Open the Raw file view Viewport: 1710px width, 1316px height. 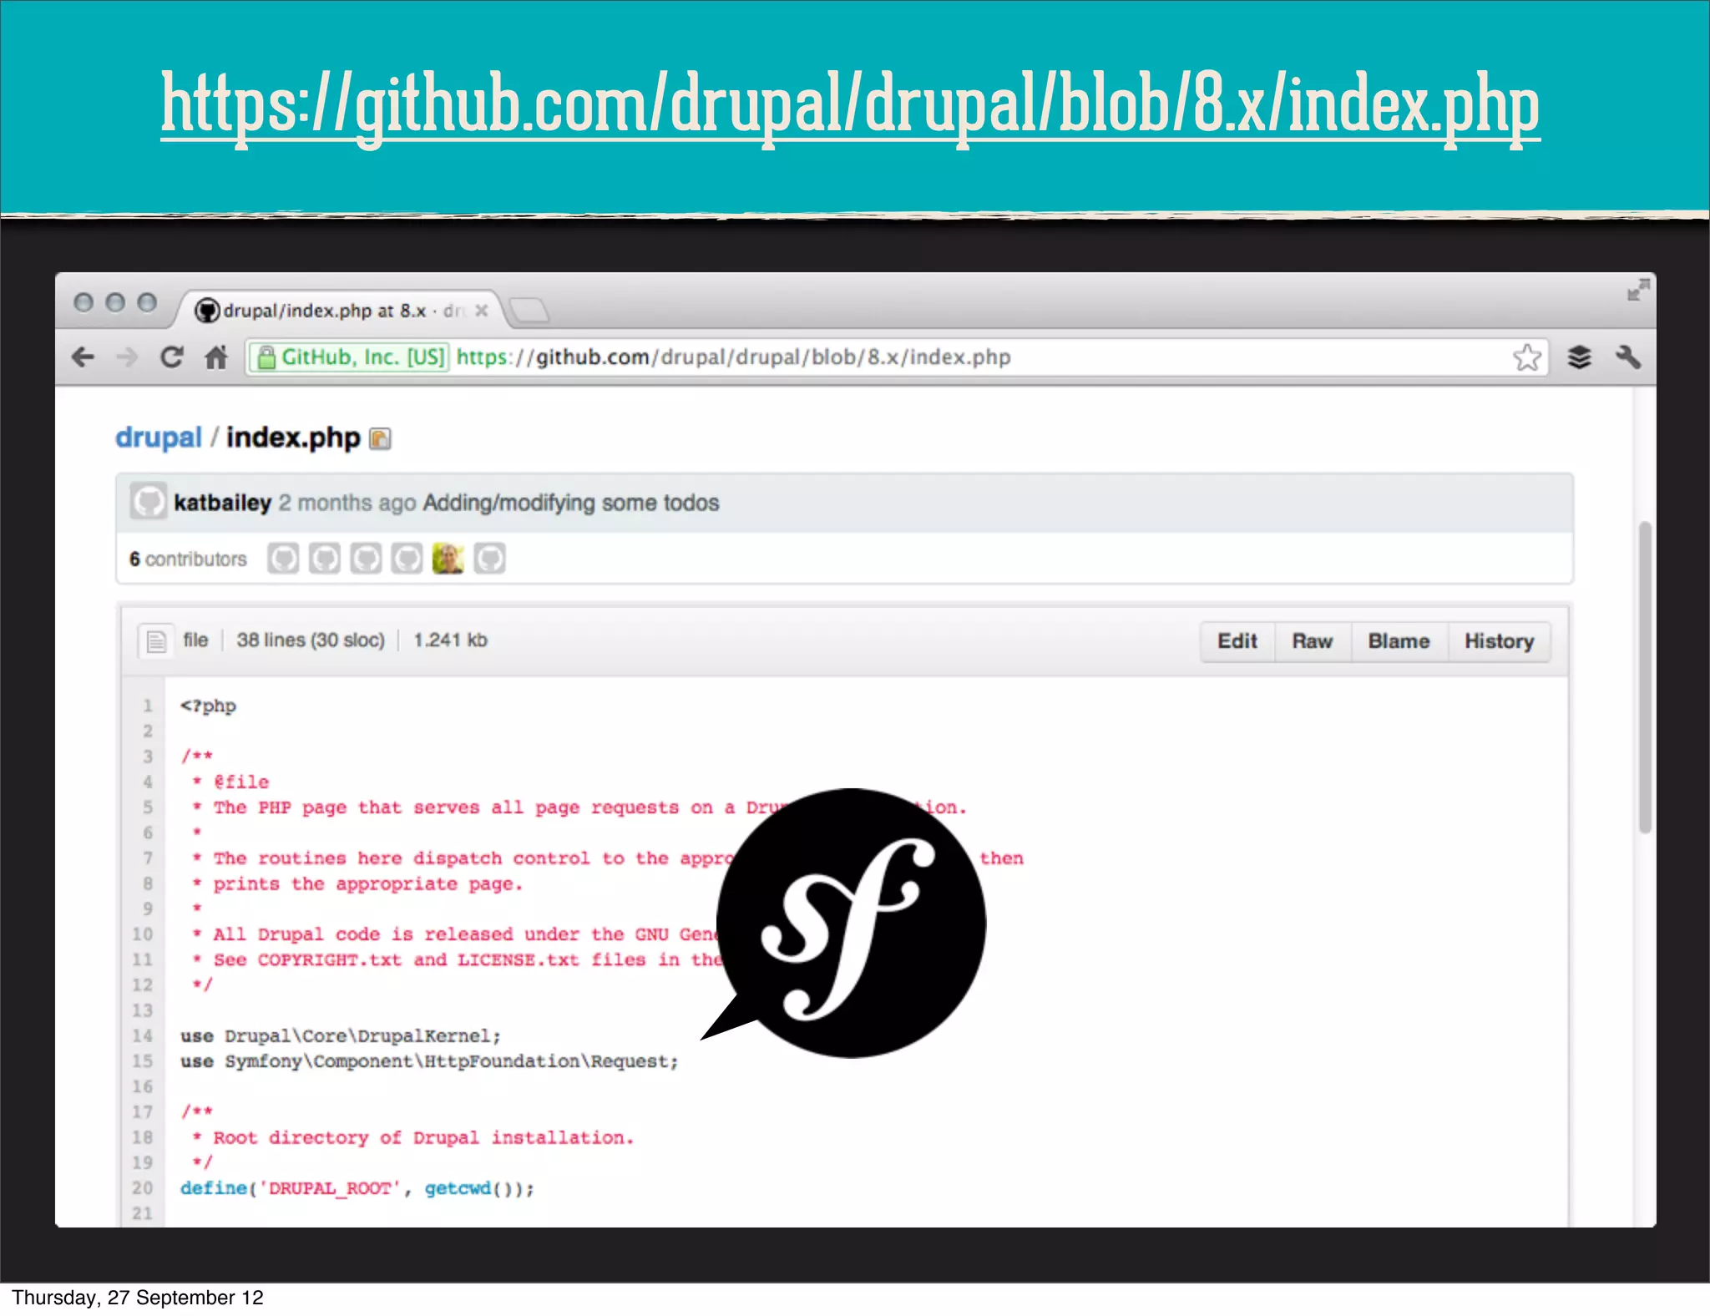(1313, 641)
